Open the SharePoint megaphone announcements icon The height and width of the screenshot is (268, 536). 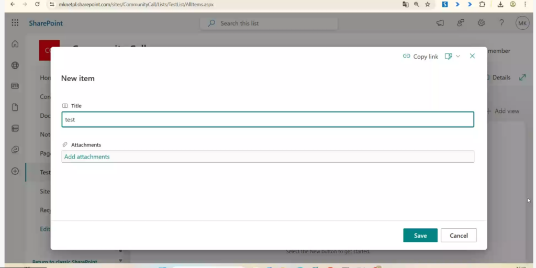(x=440, y=23)
